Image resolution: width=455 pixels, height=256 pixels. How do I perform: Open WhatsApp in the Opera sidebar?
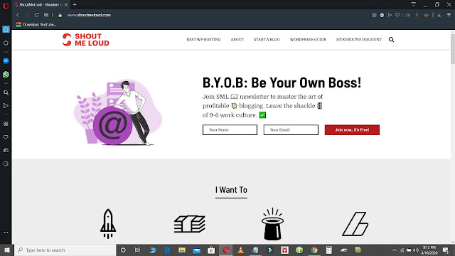[6, 75]
